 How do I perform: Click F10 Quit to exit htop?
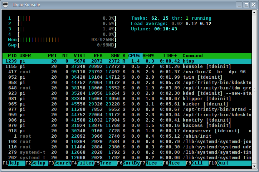(230, 163)
